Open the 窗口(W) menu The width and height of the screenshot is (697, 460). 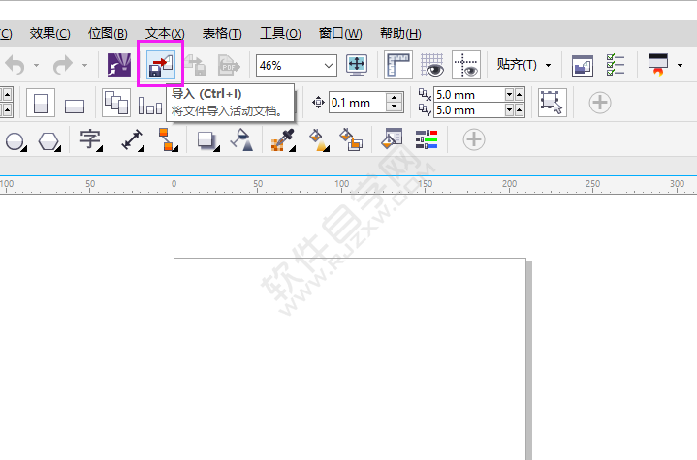point(340,33)
